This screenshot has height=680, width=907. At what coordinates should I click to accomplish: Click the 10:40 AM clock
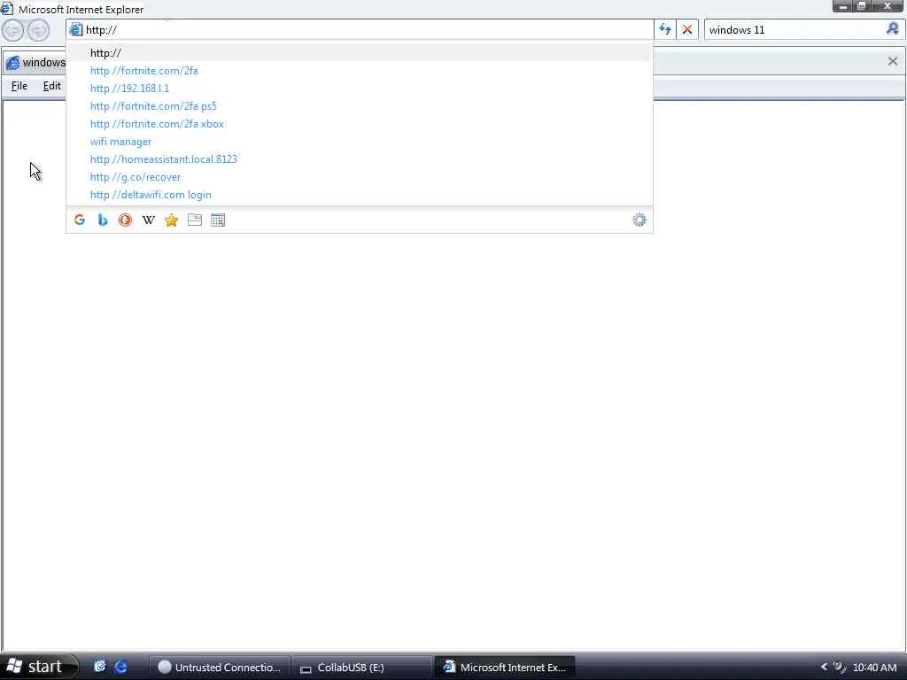coord(874,668)
